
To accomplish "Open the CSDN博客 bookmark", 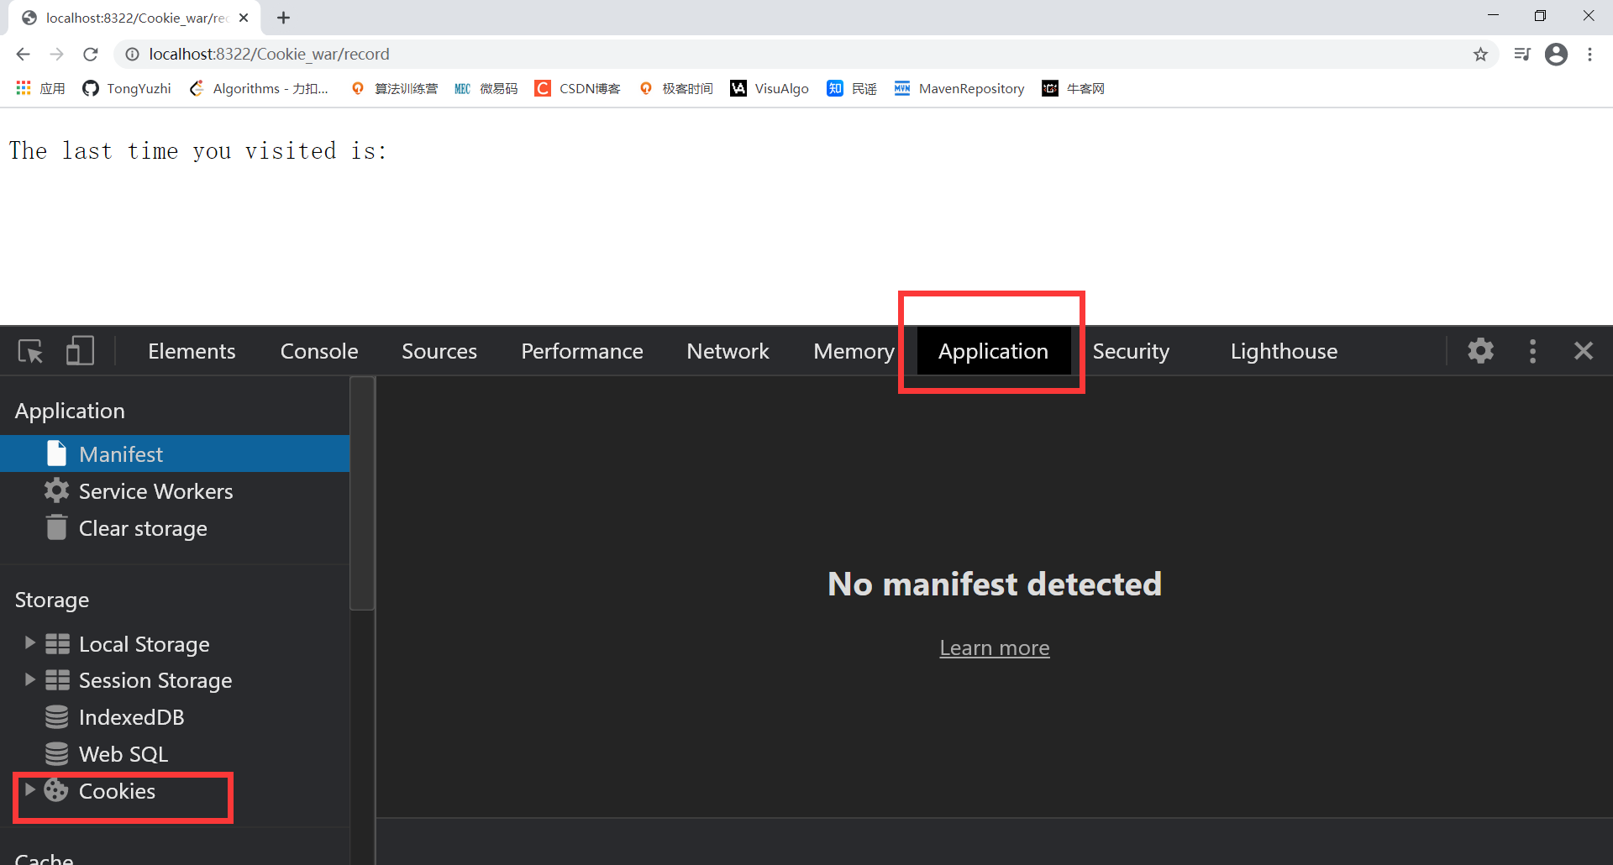I will click(578, 88).
